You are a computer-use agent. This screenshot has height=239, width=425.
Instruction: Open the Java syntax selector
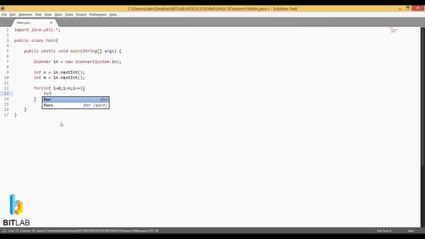click(410, 230)
